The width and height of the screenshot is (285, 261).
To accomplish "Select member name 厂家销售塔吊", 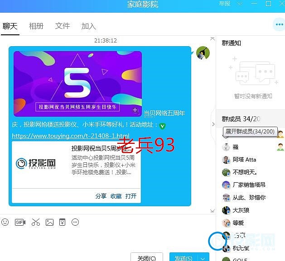I will click(x=249, y=185).
